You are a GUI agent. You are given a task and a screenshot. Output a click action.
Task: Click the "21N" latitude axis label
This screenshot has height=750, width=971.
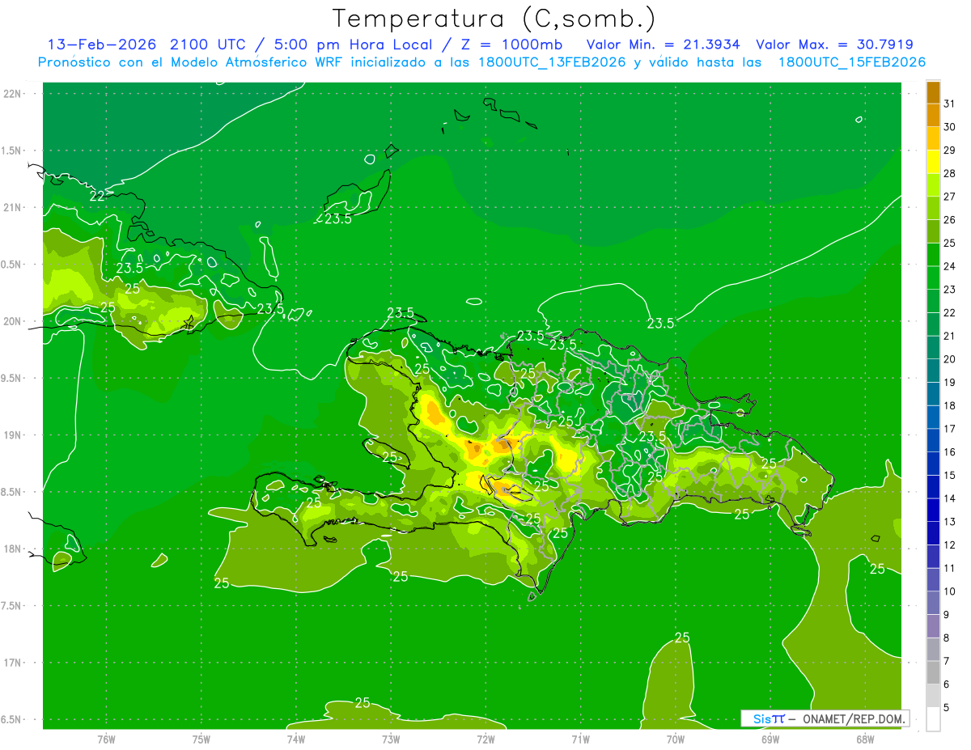pos(12,207)
